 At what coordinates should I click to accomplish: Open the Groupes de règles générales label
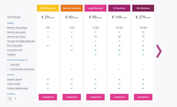coord(21,41)
